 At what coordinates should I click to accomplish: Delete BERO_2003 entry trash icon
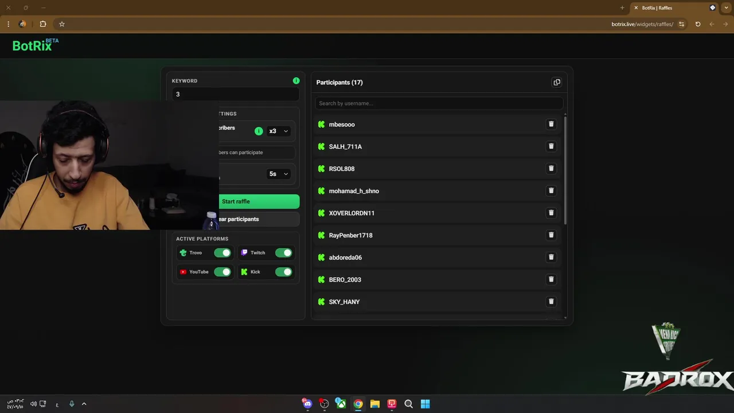click(x=551, y=279)
